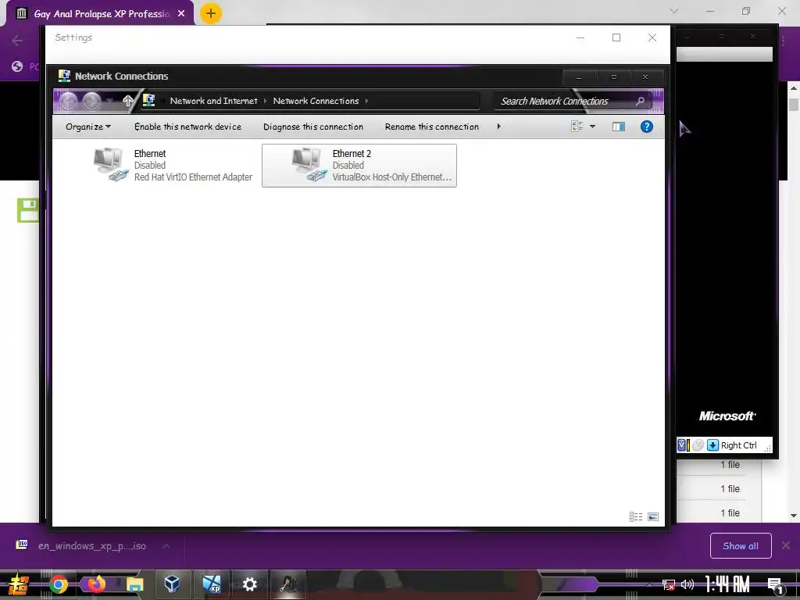Close the downloads bar
Image resolution: width=800 pixels, height=600 pixels.
click(786, 546)
